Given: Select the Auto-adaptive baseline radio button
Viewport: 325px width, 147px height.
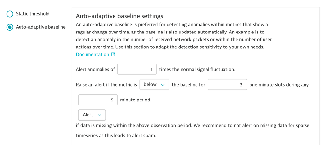Looking at the screenshot, I should (10, 27).
